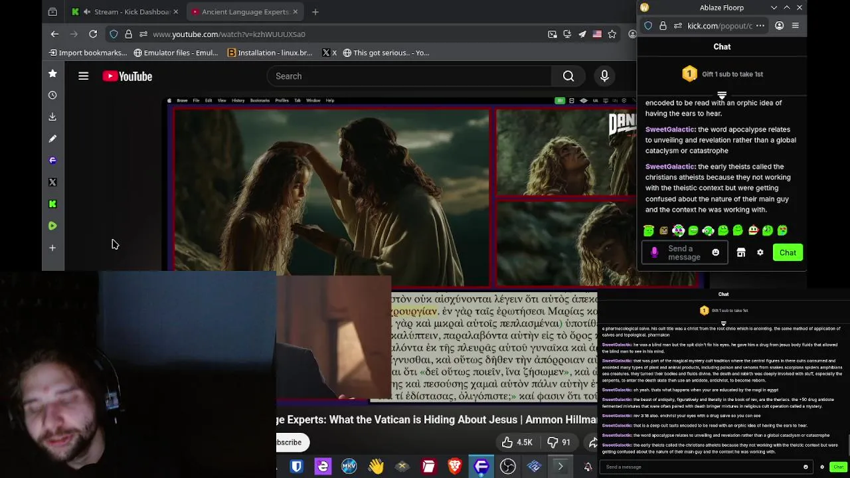Click the YouTube search magnifier button

(568, 76)
